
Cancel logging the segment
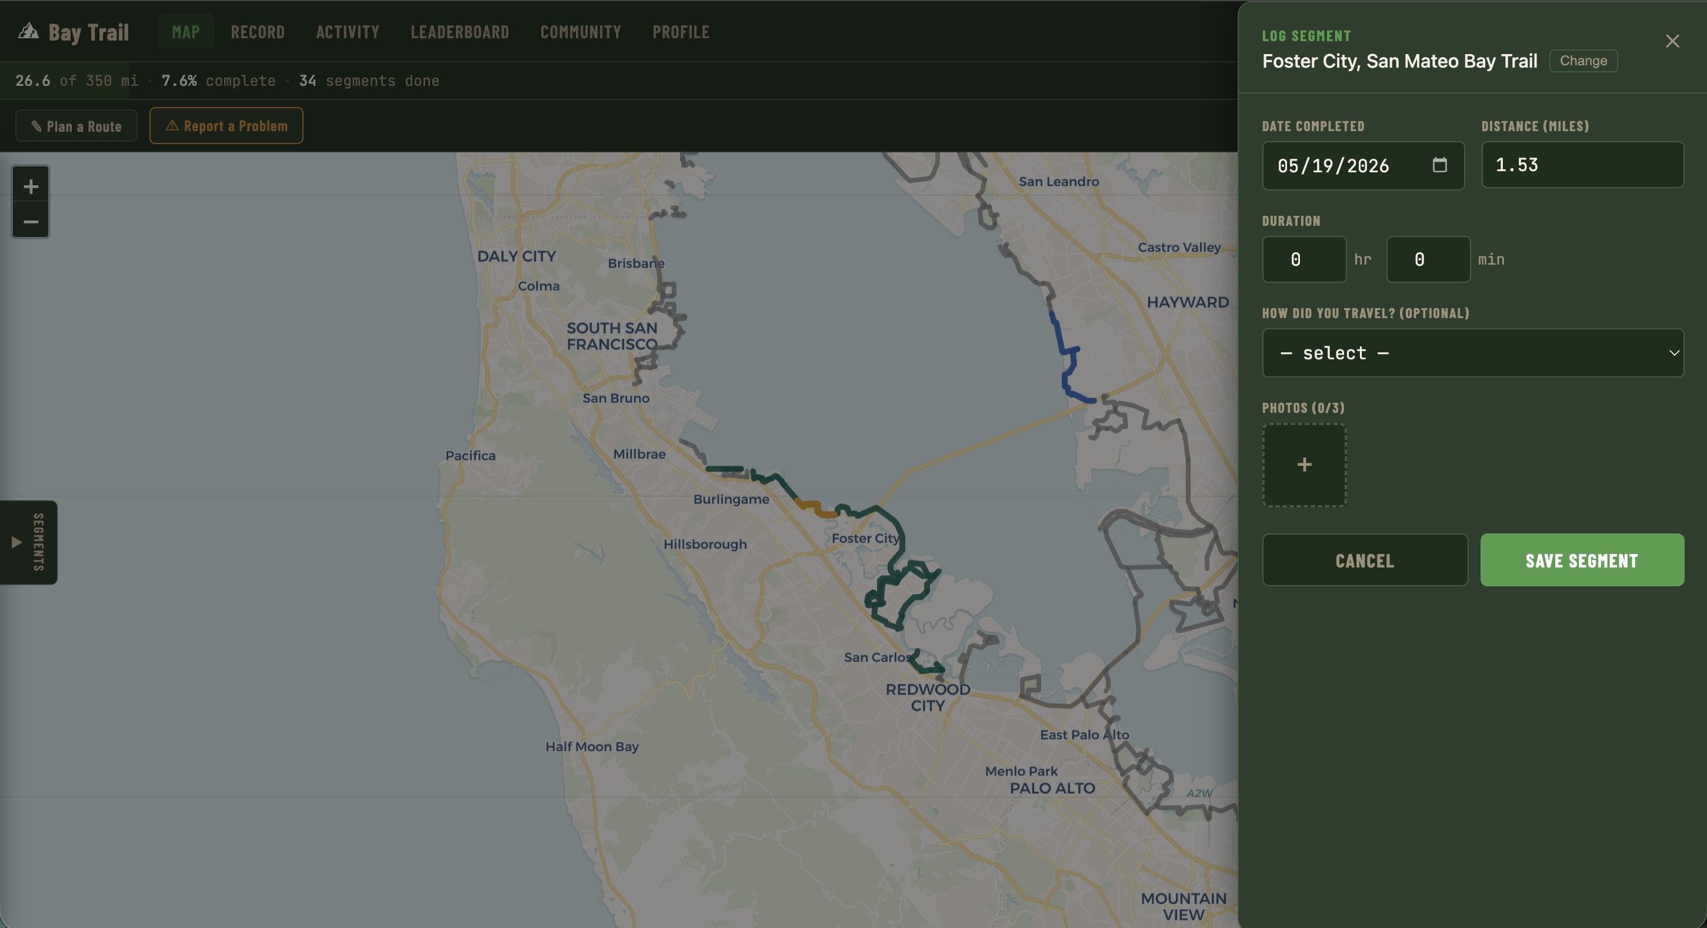(x=1365, y=560)
